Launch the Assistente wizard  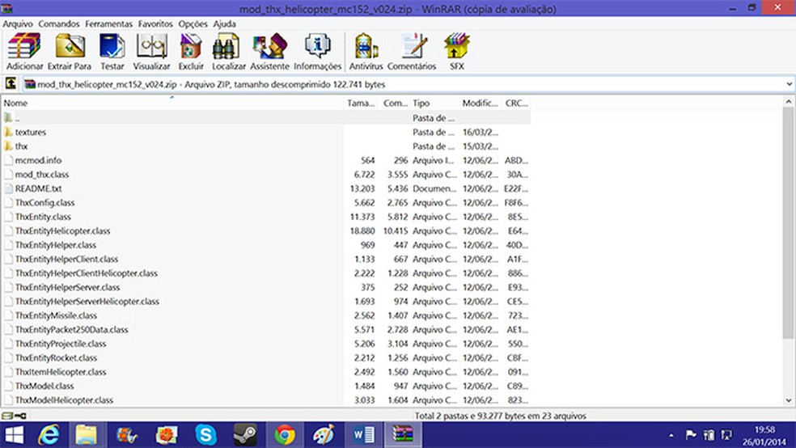(x=269, y=51)
